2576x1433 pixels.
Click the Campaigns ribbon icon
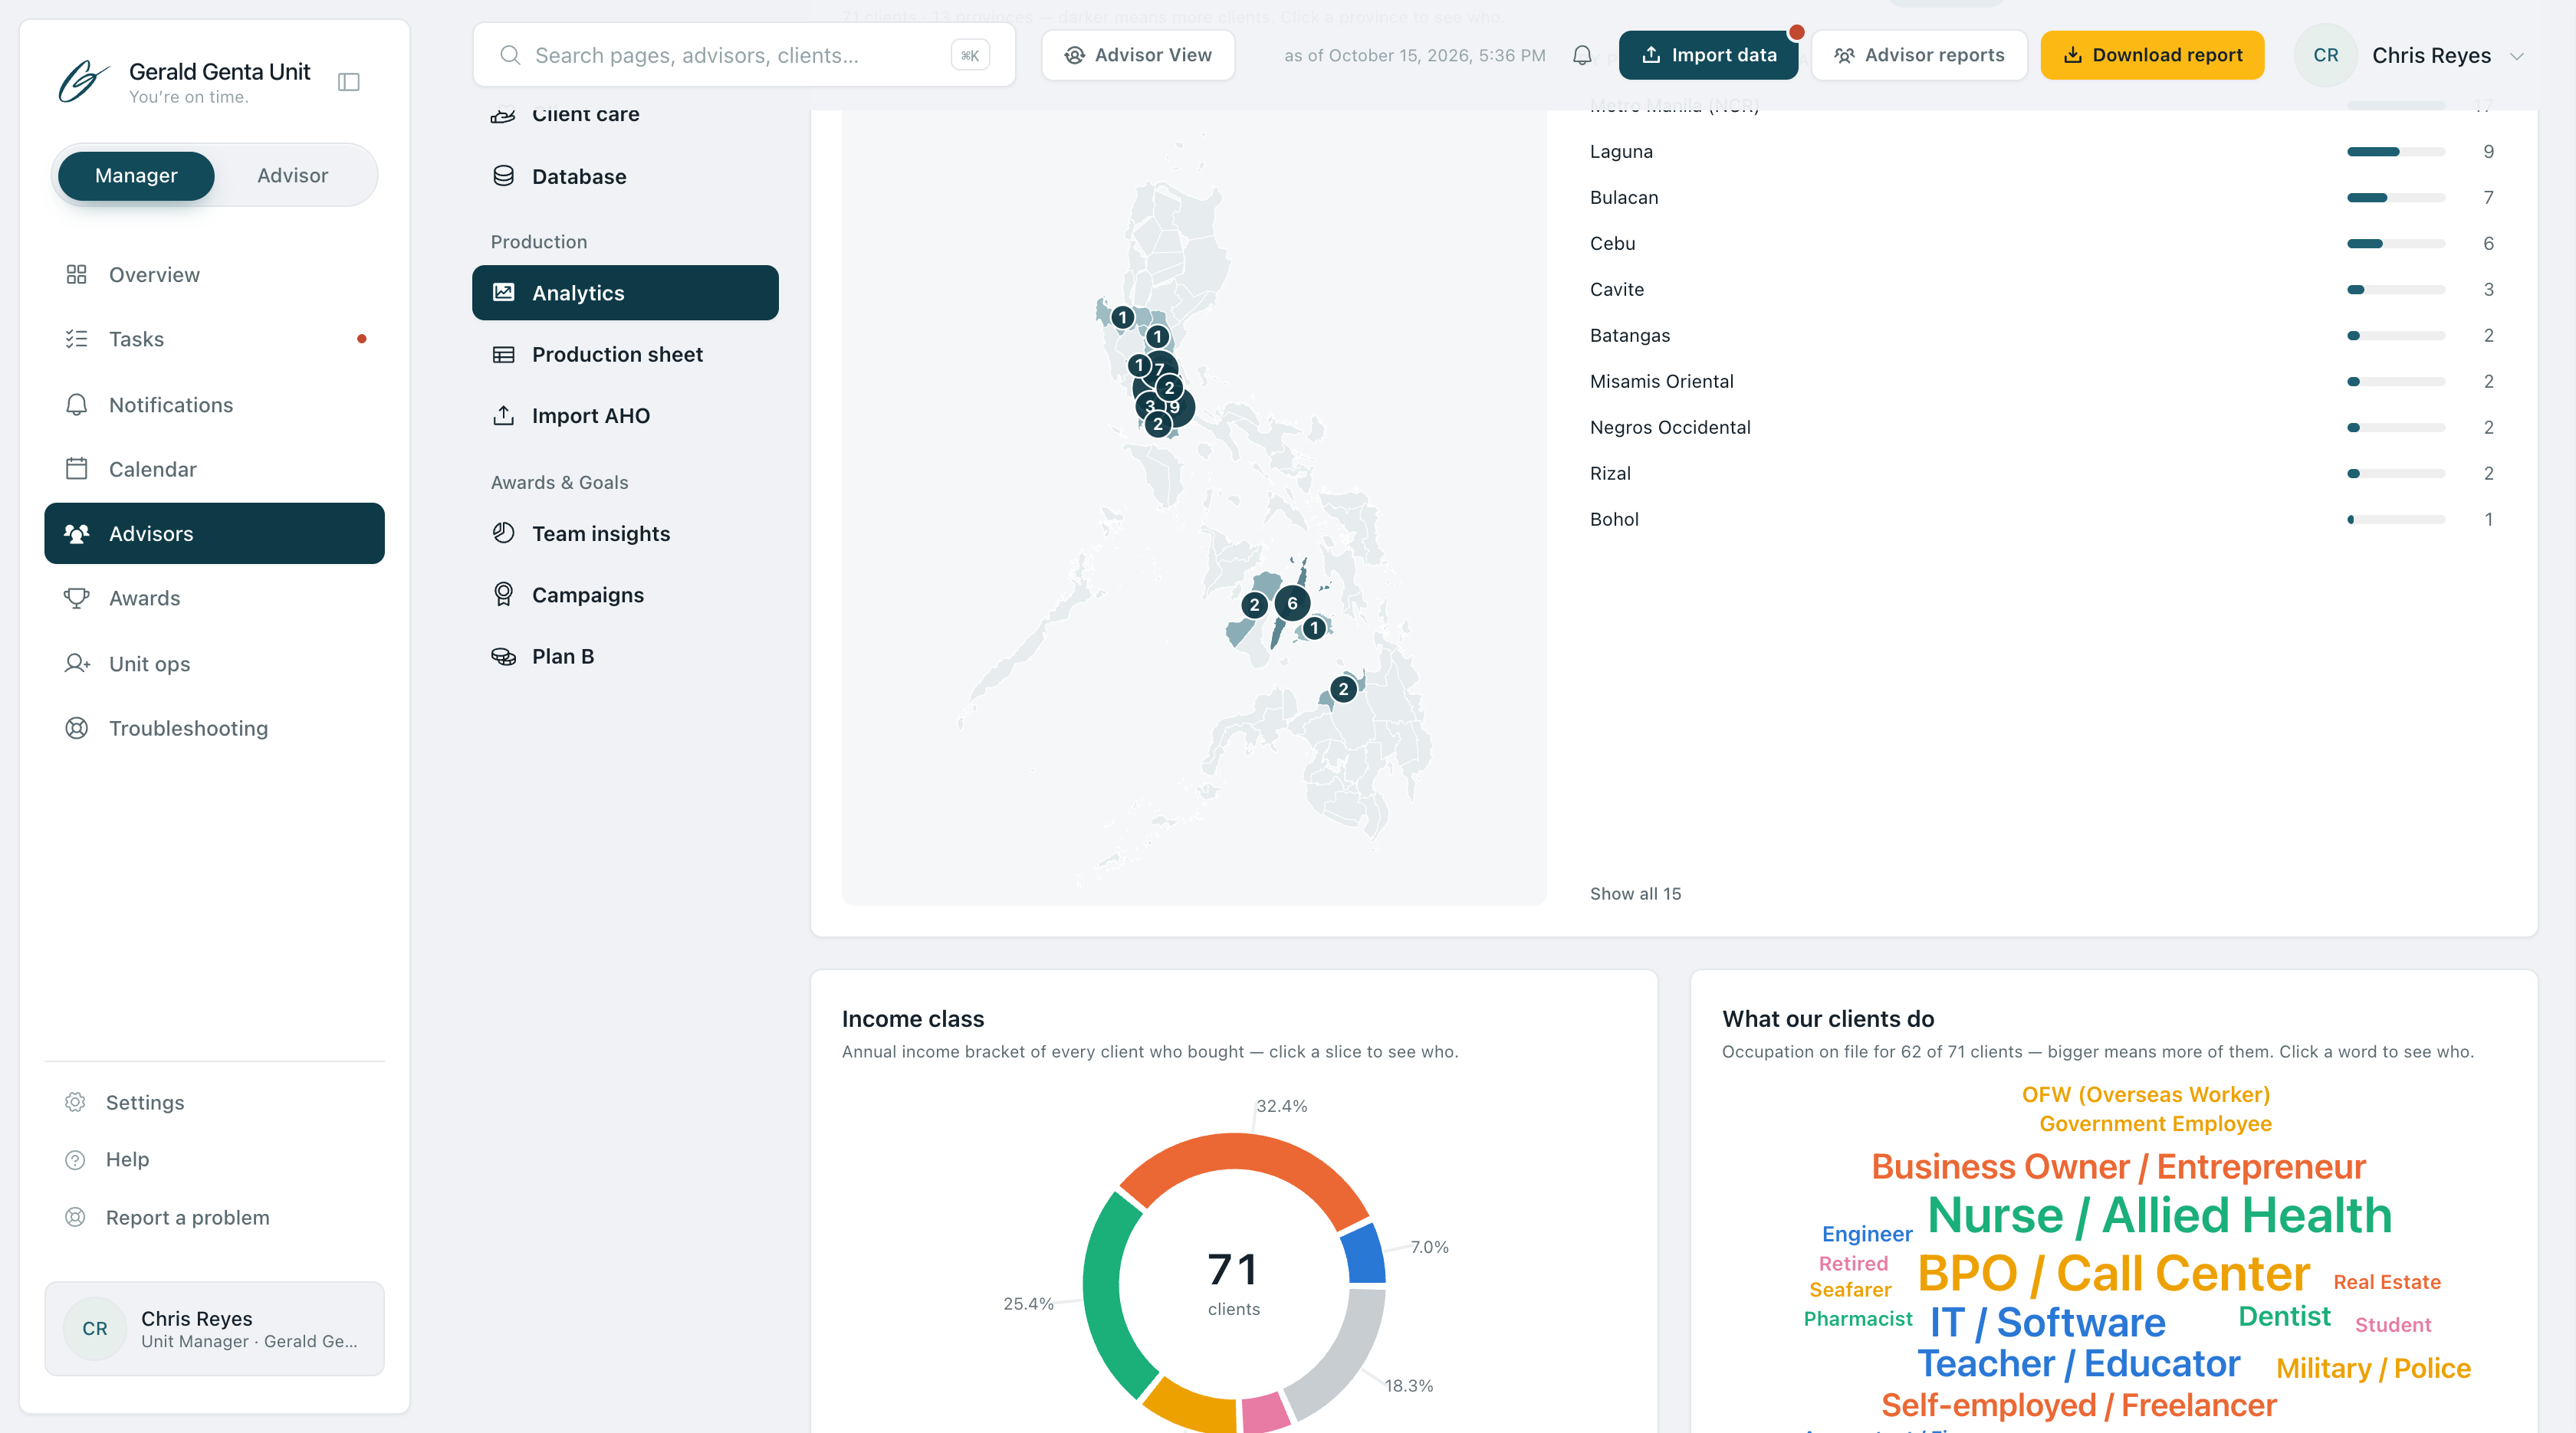click(503, 595)
